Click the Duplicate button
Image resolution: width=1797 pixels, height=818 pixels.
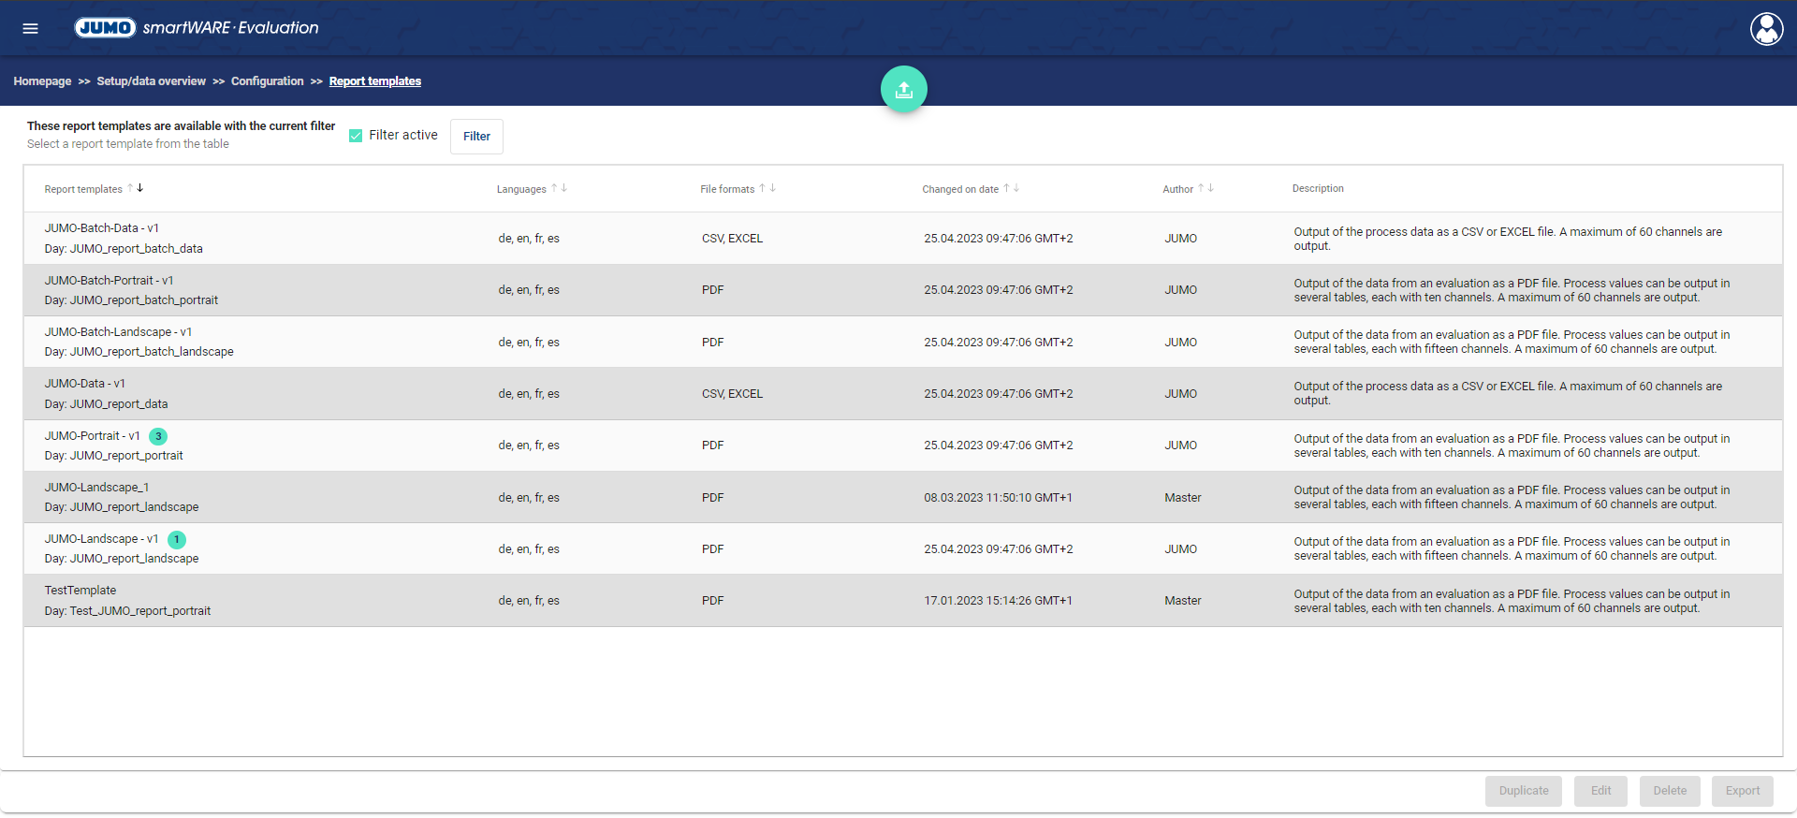1523,791
